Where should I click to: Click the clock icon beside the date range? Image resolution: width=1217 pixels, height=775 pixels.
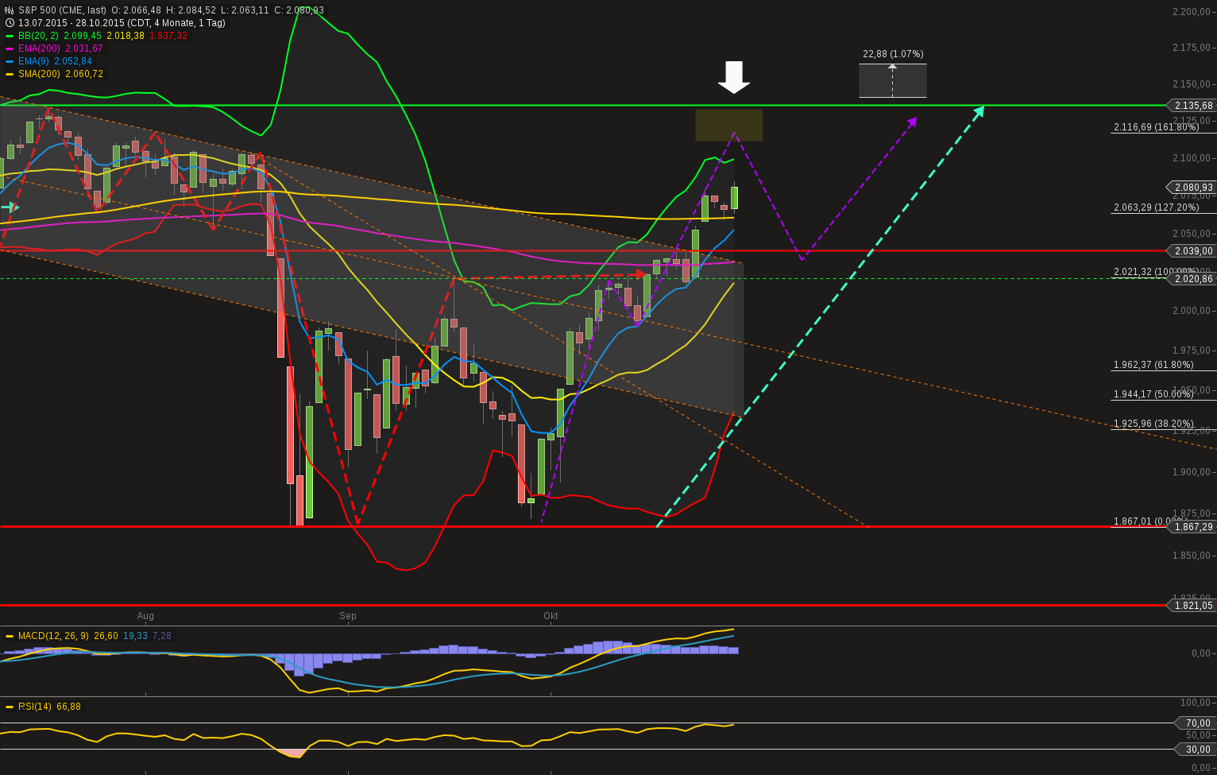point(10,23)
